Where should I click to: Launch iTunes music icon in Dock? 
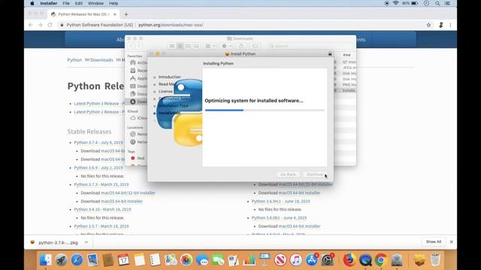[296, 260]
